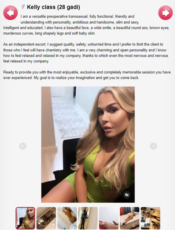The width and height of the screenshot is (175, 230).
Task: Click the paragraph starting "Ready to provide you"
Action: (87, 75)
